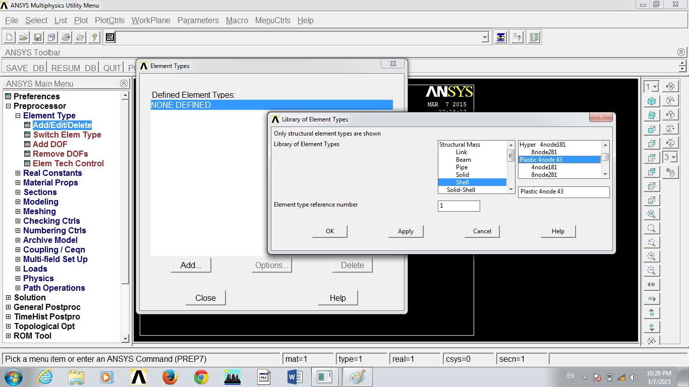Viewport: 689px width, 387px height.
Task: Expand the Real Constants tree node
Action: (18, 173)
